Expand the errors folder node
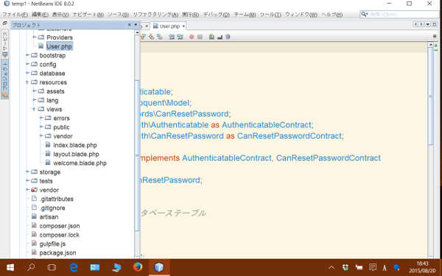The height and width of the screenshot is (276, 442). (41, 118)
